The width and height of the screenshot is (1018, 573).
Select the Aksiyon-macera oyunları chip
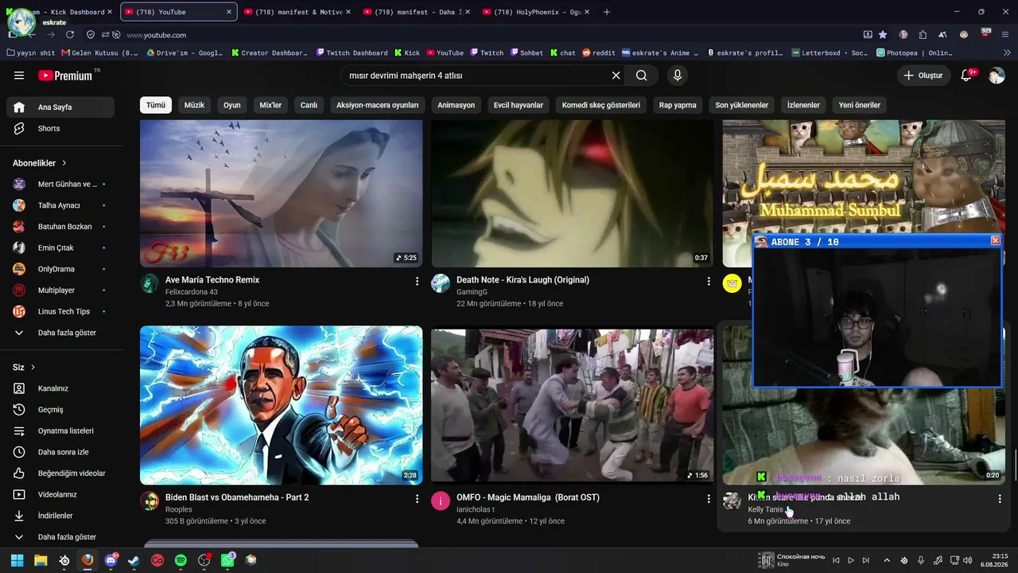click(x=378, y=105)
